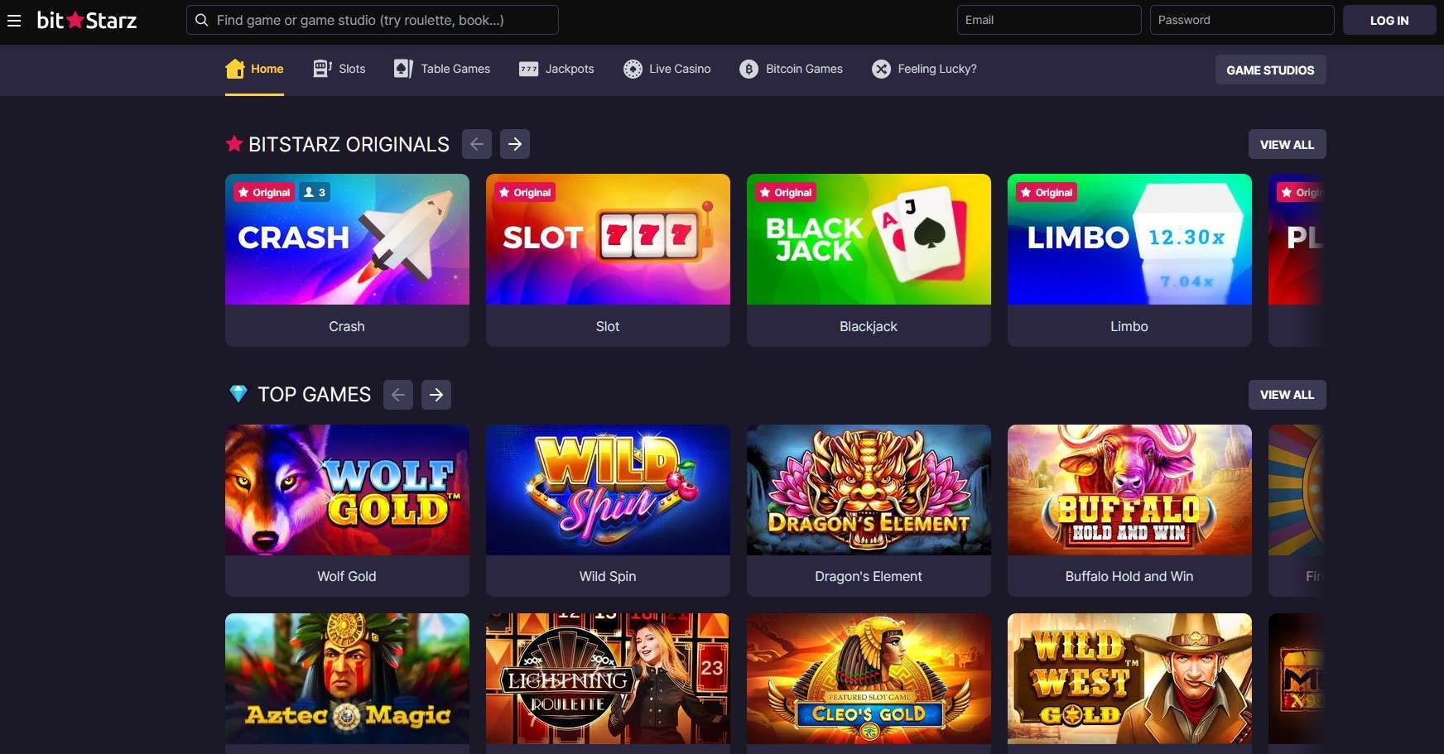Open the hamburger menu icon
Image resolution: width=1444 pixels, height=754 pixels.
click(x=14, y=21)
